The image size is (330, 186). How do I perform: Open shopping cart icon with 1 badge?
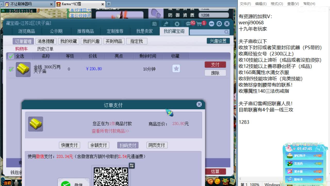point(199,24)
